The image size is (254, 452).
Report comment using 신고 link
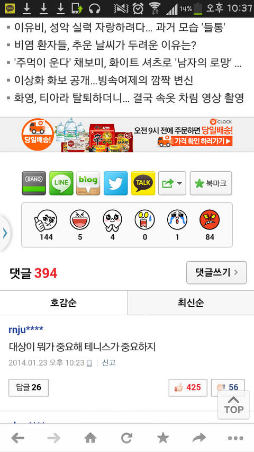tap(109, 362)
